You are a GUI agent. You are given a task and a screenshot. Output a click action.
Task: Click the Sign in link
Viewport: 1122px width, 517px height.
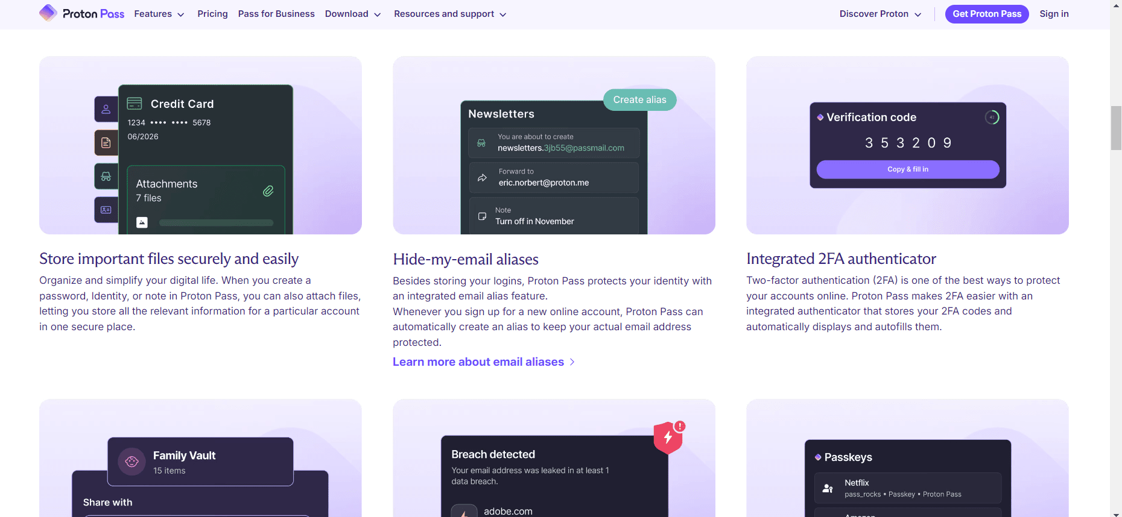1054,14
